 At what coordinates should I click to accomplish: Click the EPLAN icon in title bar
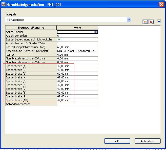tap(4, 5)
